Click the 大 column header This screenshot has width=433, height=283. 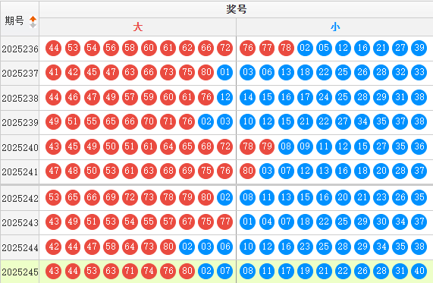coord(137,27)
